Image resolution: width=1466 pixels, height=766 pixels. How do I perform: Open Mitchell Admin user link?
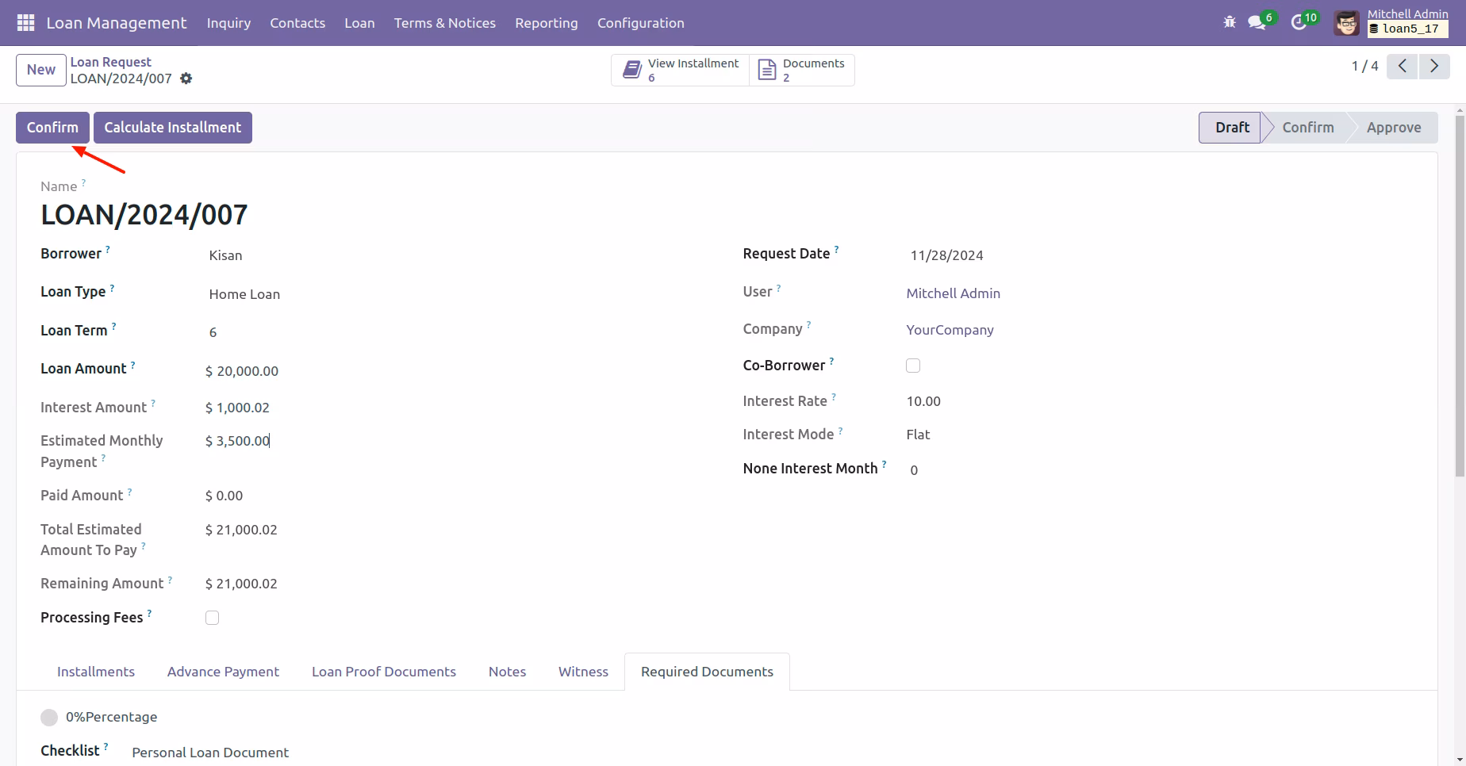(953, 293)
